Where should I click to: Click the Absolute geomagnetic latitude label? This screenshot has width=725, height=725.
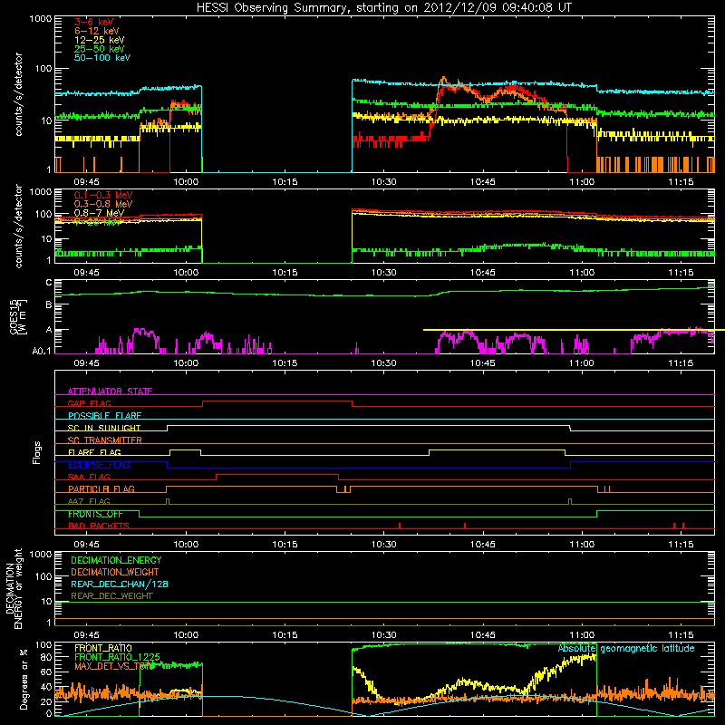[x=626, y=648]
